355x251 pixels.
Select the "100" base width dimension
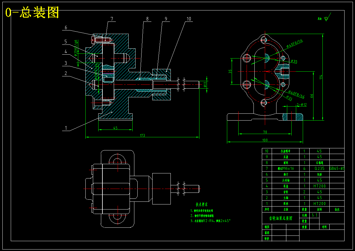[x=265, y=140]
